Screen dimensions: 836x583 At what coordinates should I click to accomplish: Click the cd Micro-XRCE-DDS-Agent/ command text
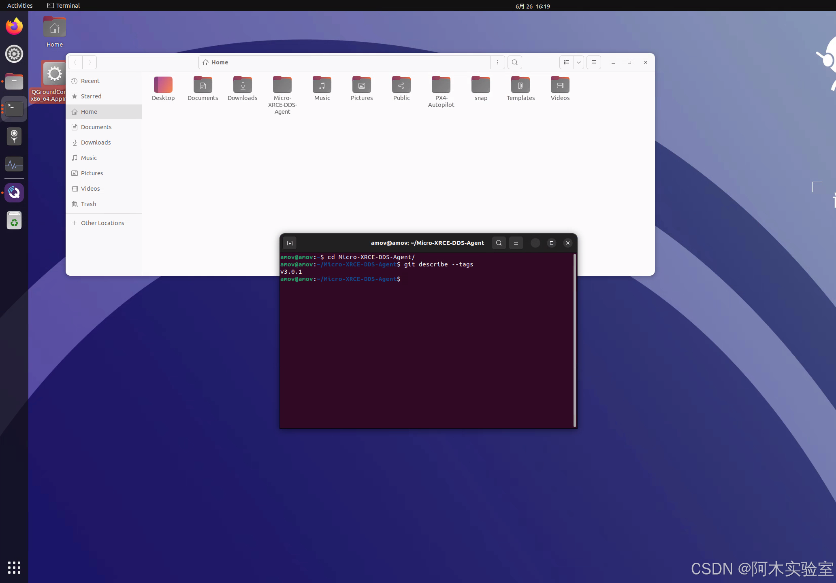(371, 257)
